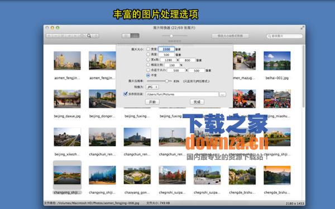Click the 83% compression value label

176,81
